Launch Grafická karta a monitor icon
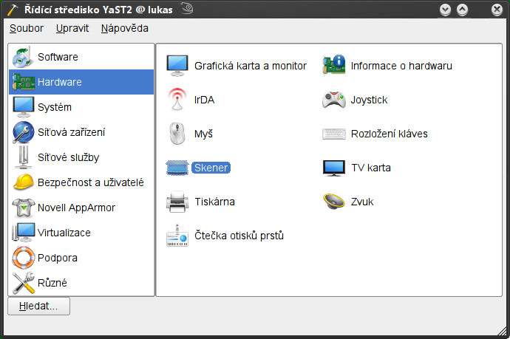This screenshot has width=510, height=339. [177, 66]
